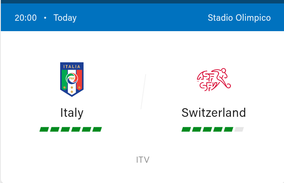Image resolution: width=284 pixels, height=183 pixels.
Task: Select the Stadio Olimpico venue text
Action: 239,18
